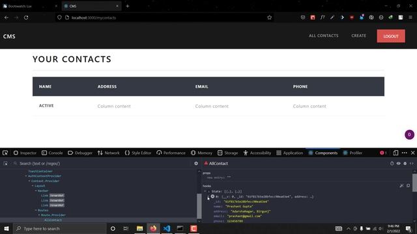The width and height of the screenshot is (417, 234).
Task: Click the purple floating 0 badge
Action: point(409,135)
